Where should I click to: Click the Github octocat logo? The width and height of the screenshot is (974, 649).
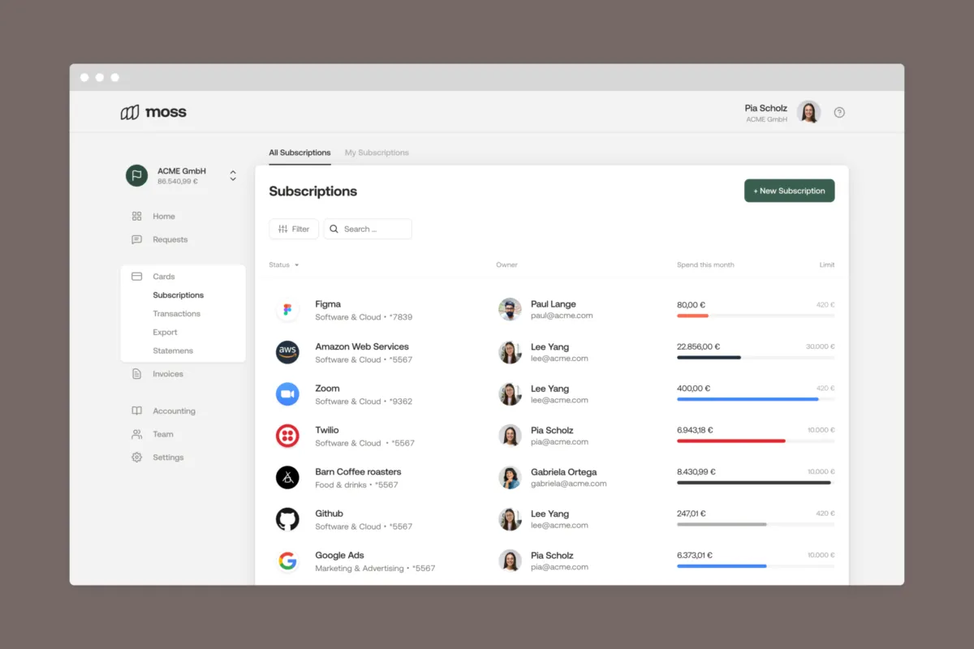287,519
